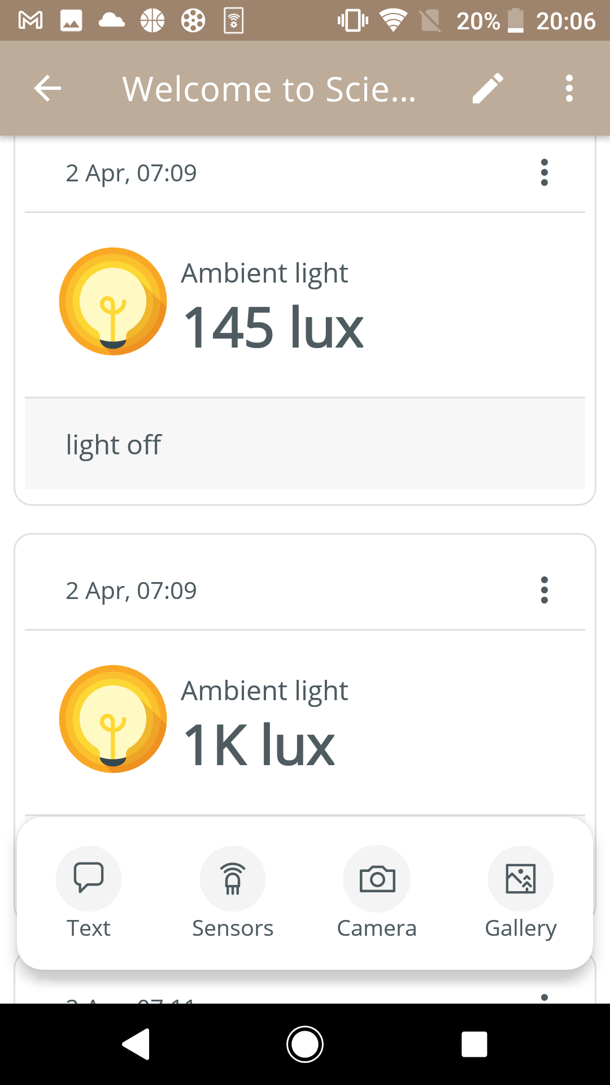Open options for 145 lux note
Screen dimensions: 610x1085
tap(544, 172)
